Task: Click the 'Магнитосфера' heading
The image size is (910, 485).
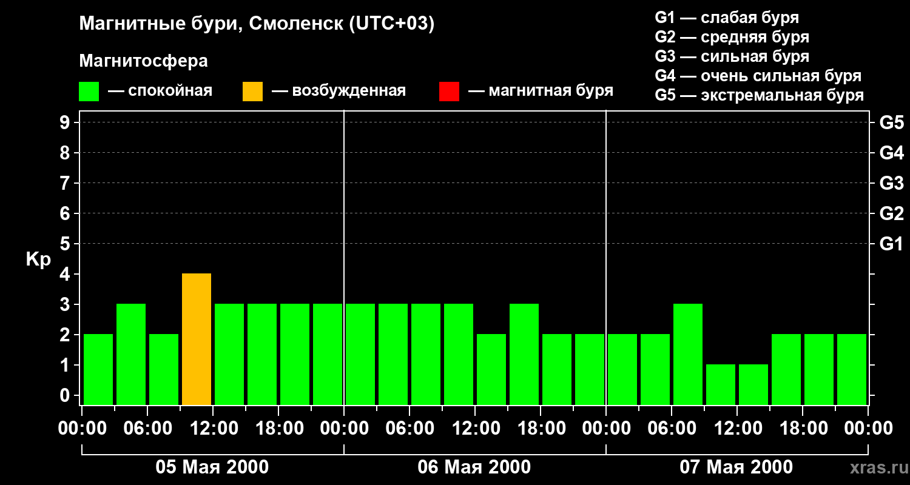Action: (x=144, y=61)
